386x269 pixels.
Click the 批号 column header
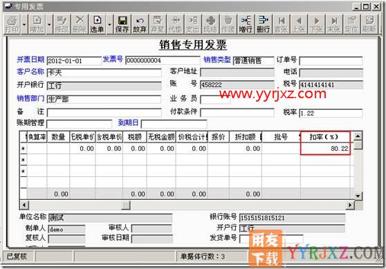coord(281,137)
